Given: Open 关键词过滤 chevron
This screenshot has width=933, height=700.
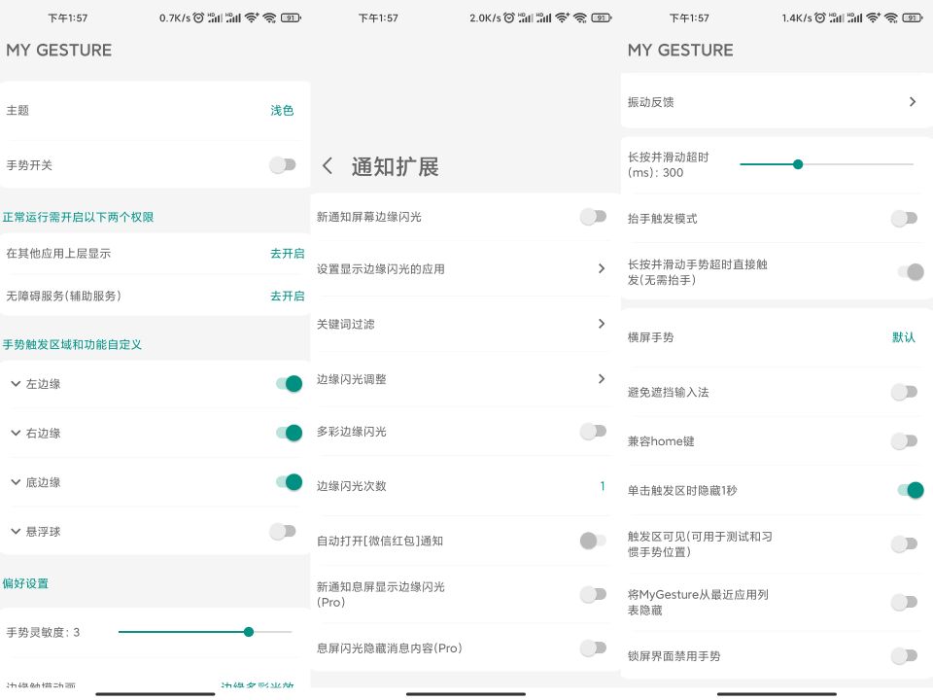Looking at the screenshot, I should (601, 324).
